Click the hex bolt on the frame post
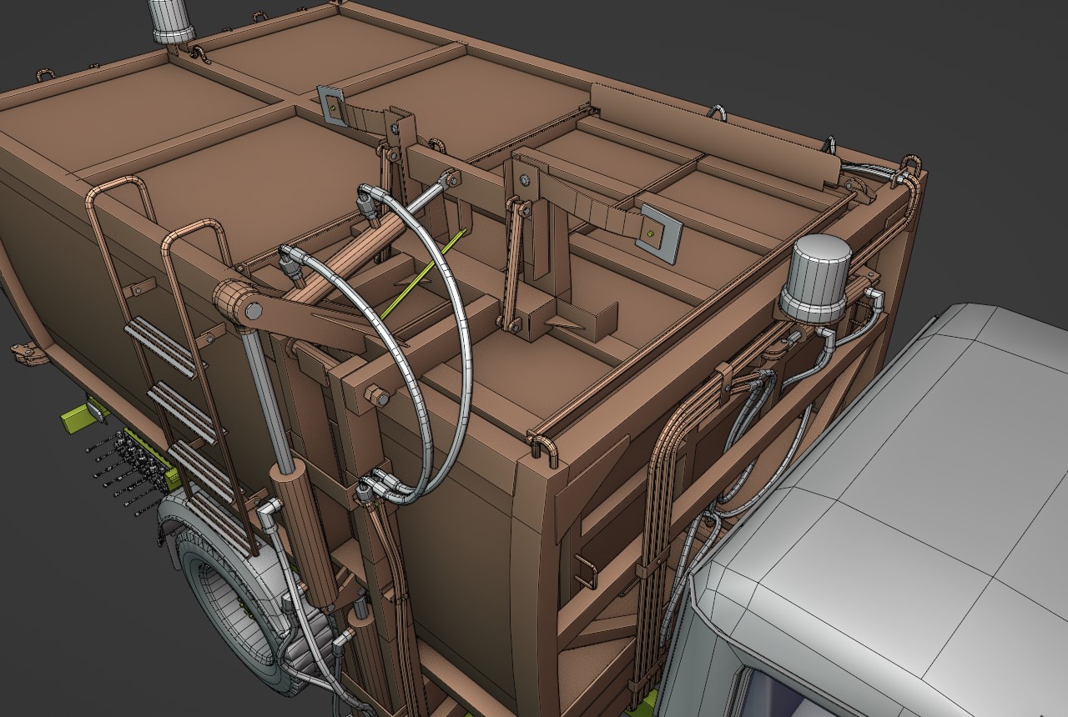The image size is (1068, 717). pyautogui.click(x=376, y=397)
